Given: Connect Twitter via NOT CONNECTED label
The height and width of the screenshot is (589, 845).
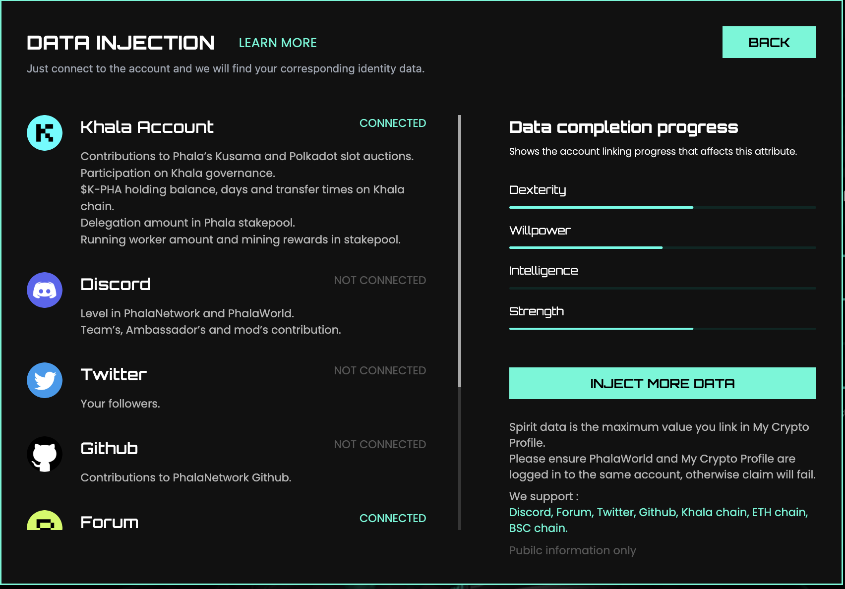Looking at the screenshot, I should tap(380, 370).
